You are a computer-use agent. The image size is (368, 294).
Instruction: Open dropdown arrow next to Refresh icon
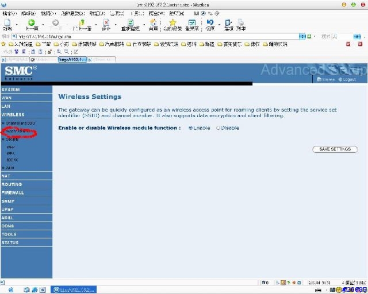point(144,25)
